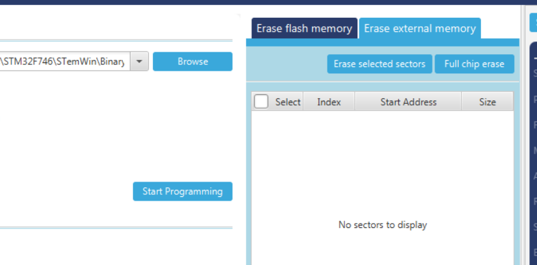Click the Size column header
The height and width of the screenshot is (265, 537).
487,102
